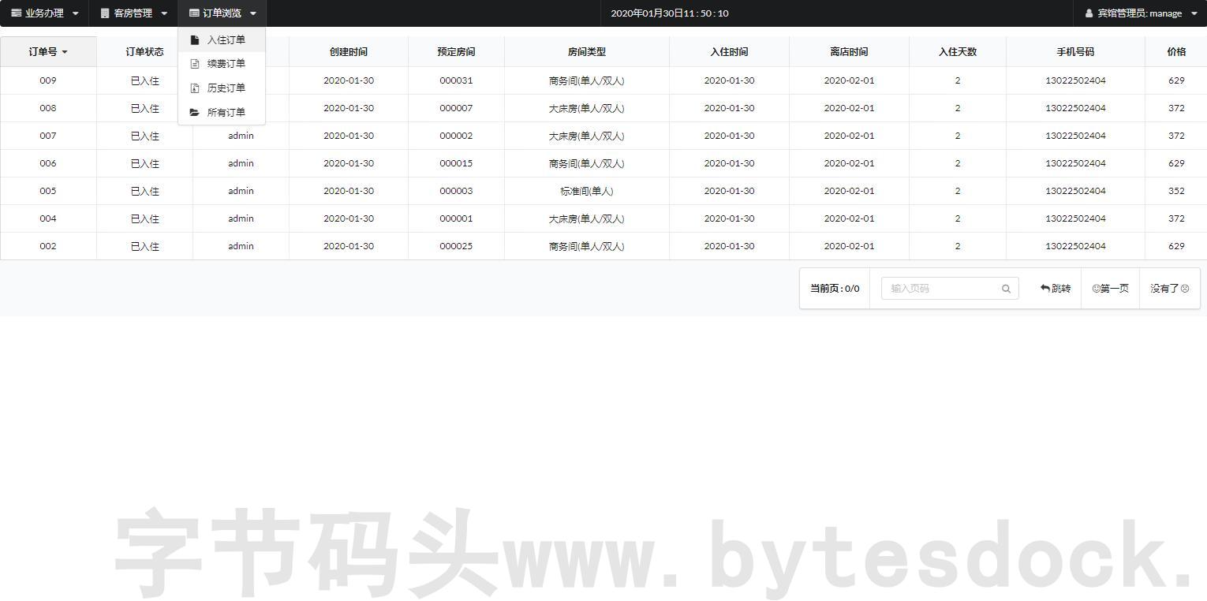Click the book icon on 客房管理
Image resolution: width=1207 pixels, height=601 pixels.
tap(103, 13)
